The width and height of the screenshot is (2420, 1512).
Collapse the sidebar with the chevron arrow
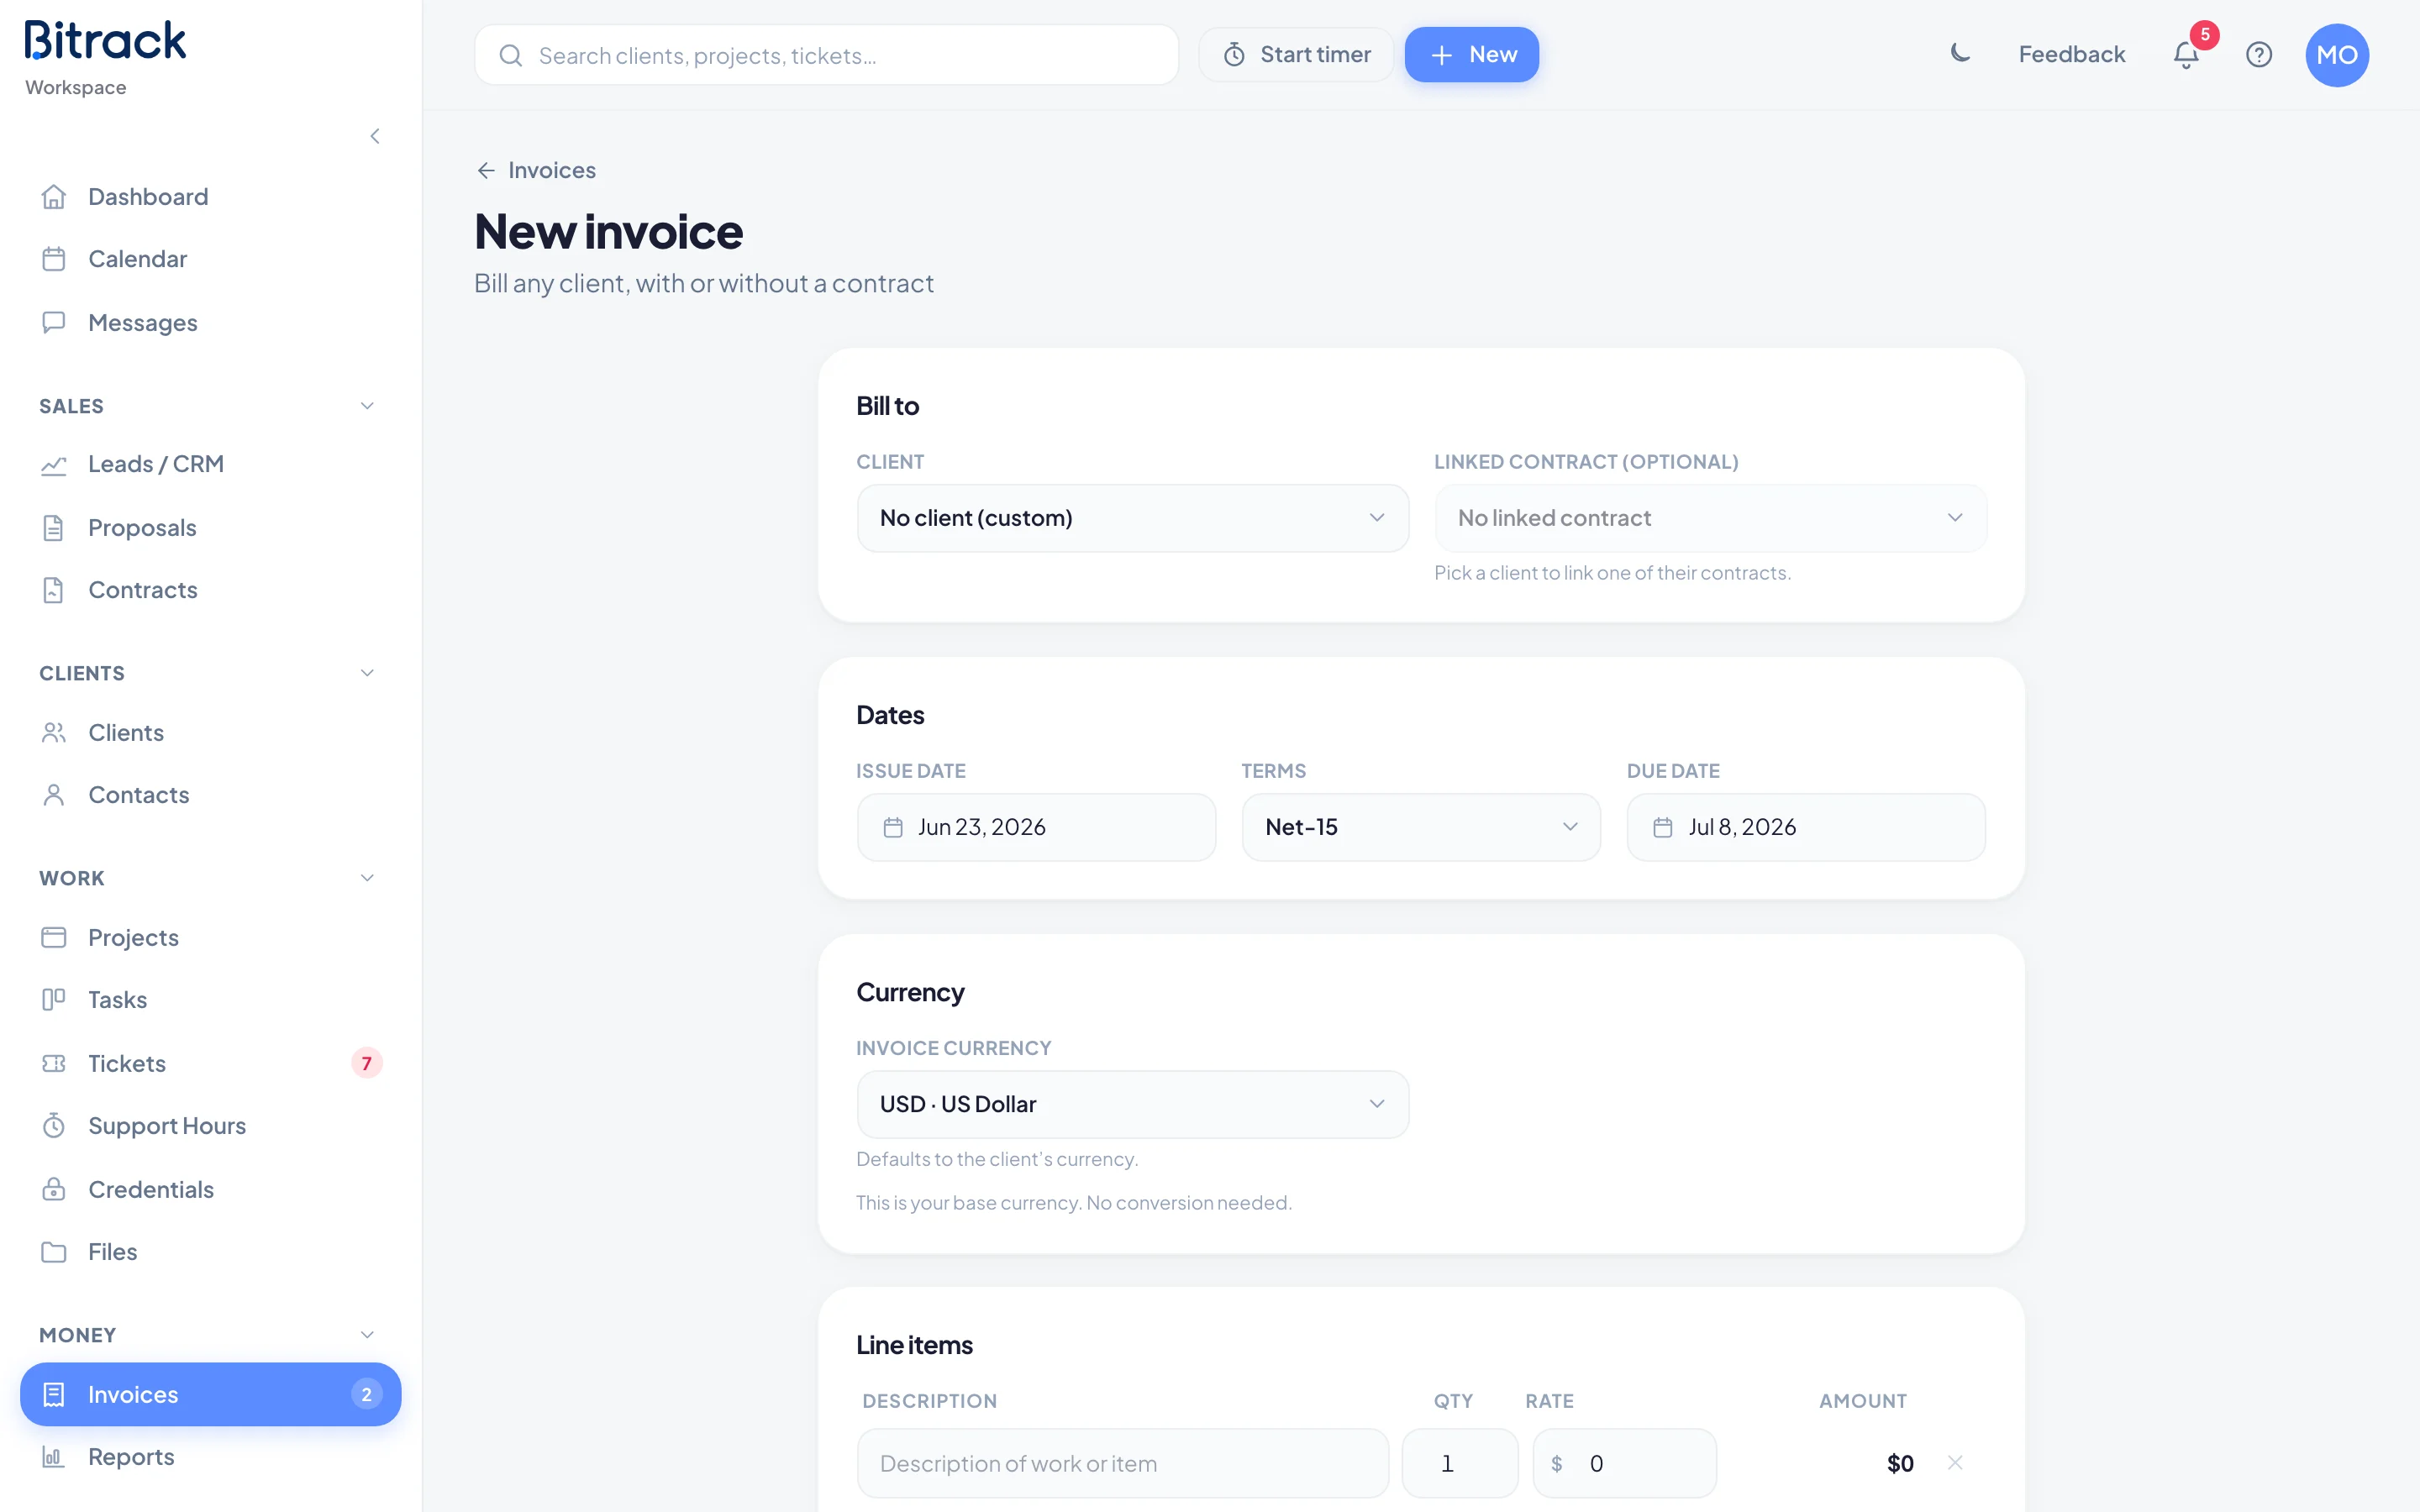pyautogui.click(x=375, y=136)
